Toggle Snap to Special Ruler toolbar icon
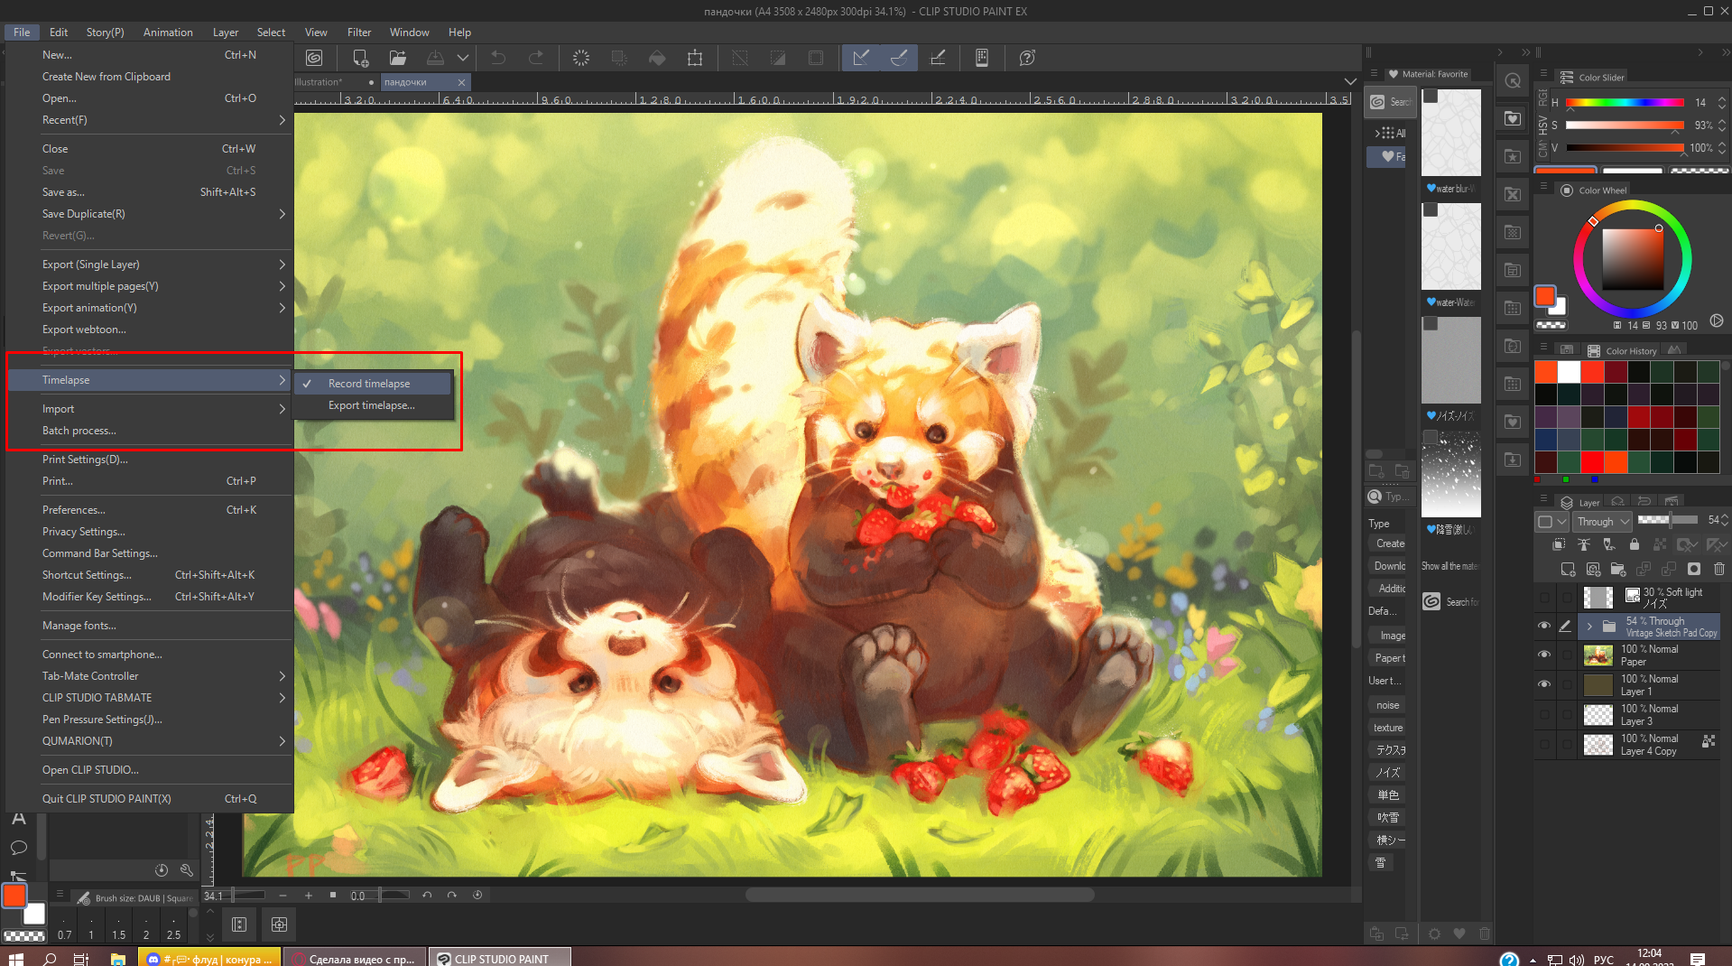This screenshot has height=966, width=1732. click(899, 58)
